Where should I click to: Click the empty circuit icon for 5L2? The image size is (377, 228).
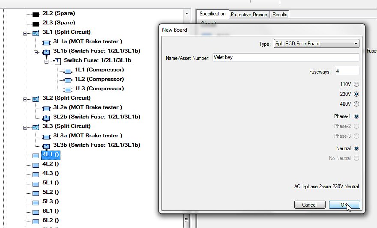36,193
